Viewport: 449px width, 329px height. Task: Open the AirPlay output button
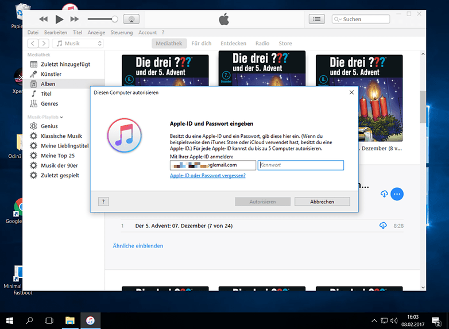coord(131,19)
